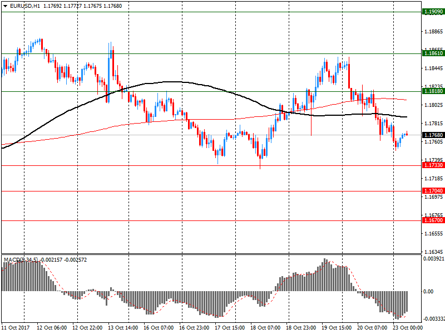Select the 19 Oct 15:00 time label
This screenshot has height=334, width=445.
[x=337, y=328]
